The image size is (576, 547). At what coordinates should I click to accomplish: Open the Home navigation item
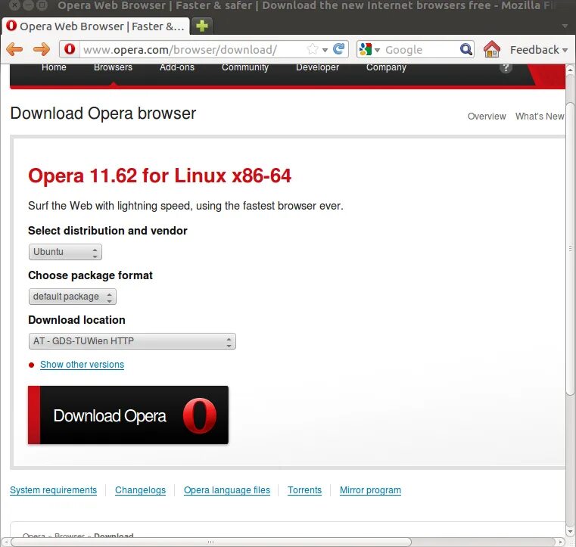tap(54, 67)
